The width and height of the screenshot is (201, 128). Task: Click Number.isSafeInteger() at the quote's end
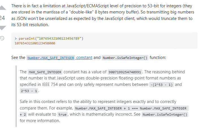click(165, 115)
